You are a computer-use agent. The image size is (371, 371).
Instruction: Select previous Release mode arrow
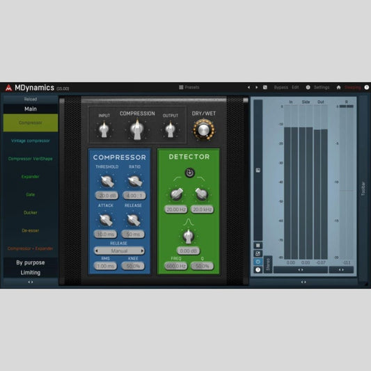[97, 251]
